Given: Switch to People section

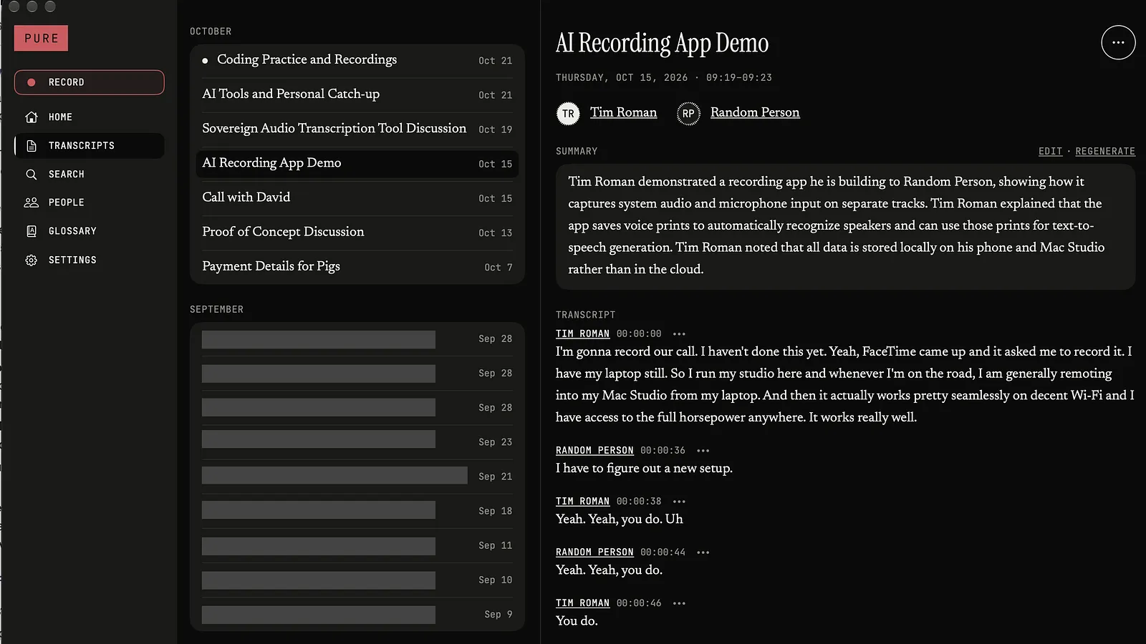Looking at the screenshot, I should pos(90,203).
